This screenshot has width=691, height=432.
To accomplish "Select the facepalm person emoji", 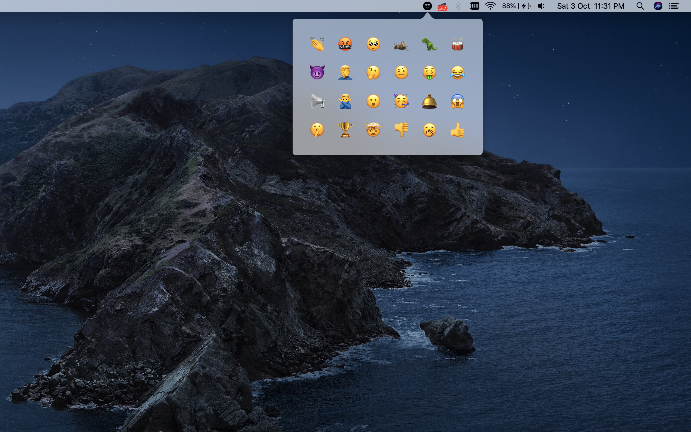I will tap(345, 72).
